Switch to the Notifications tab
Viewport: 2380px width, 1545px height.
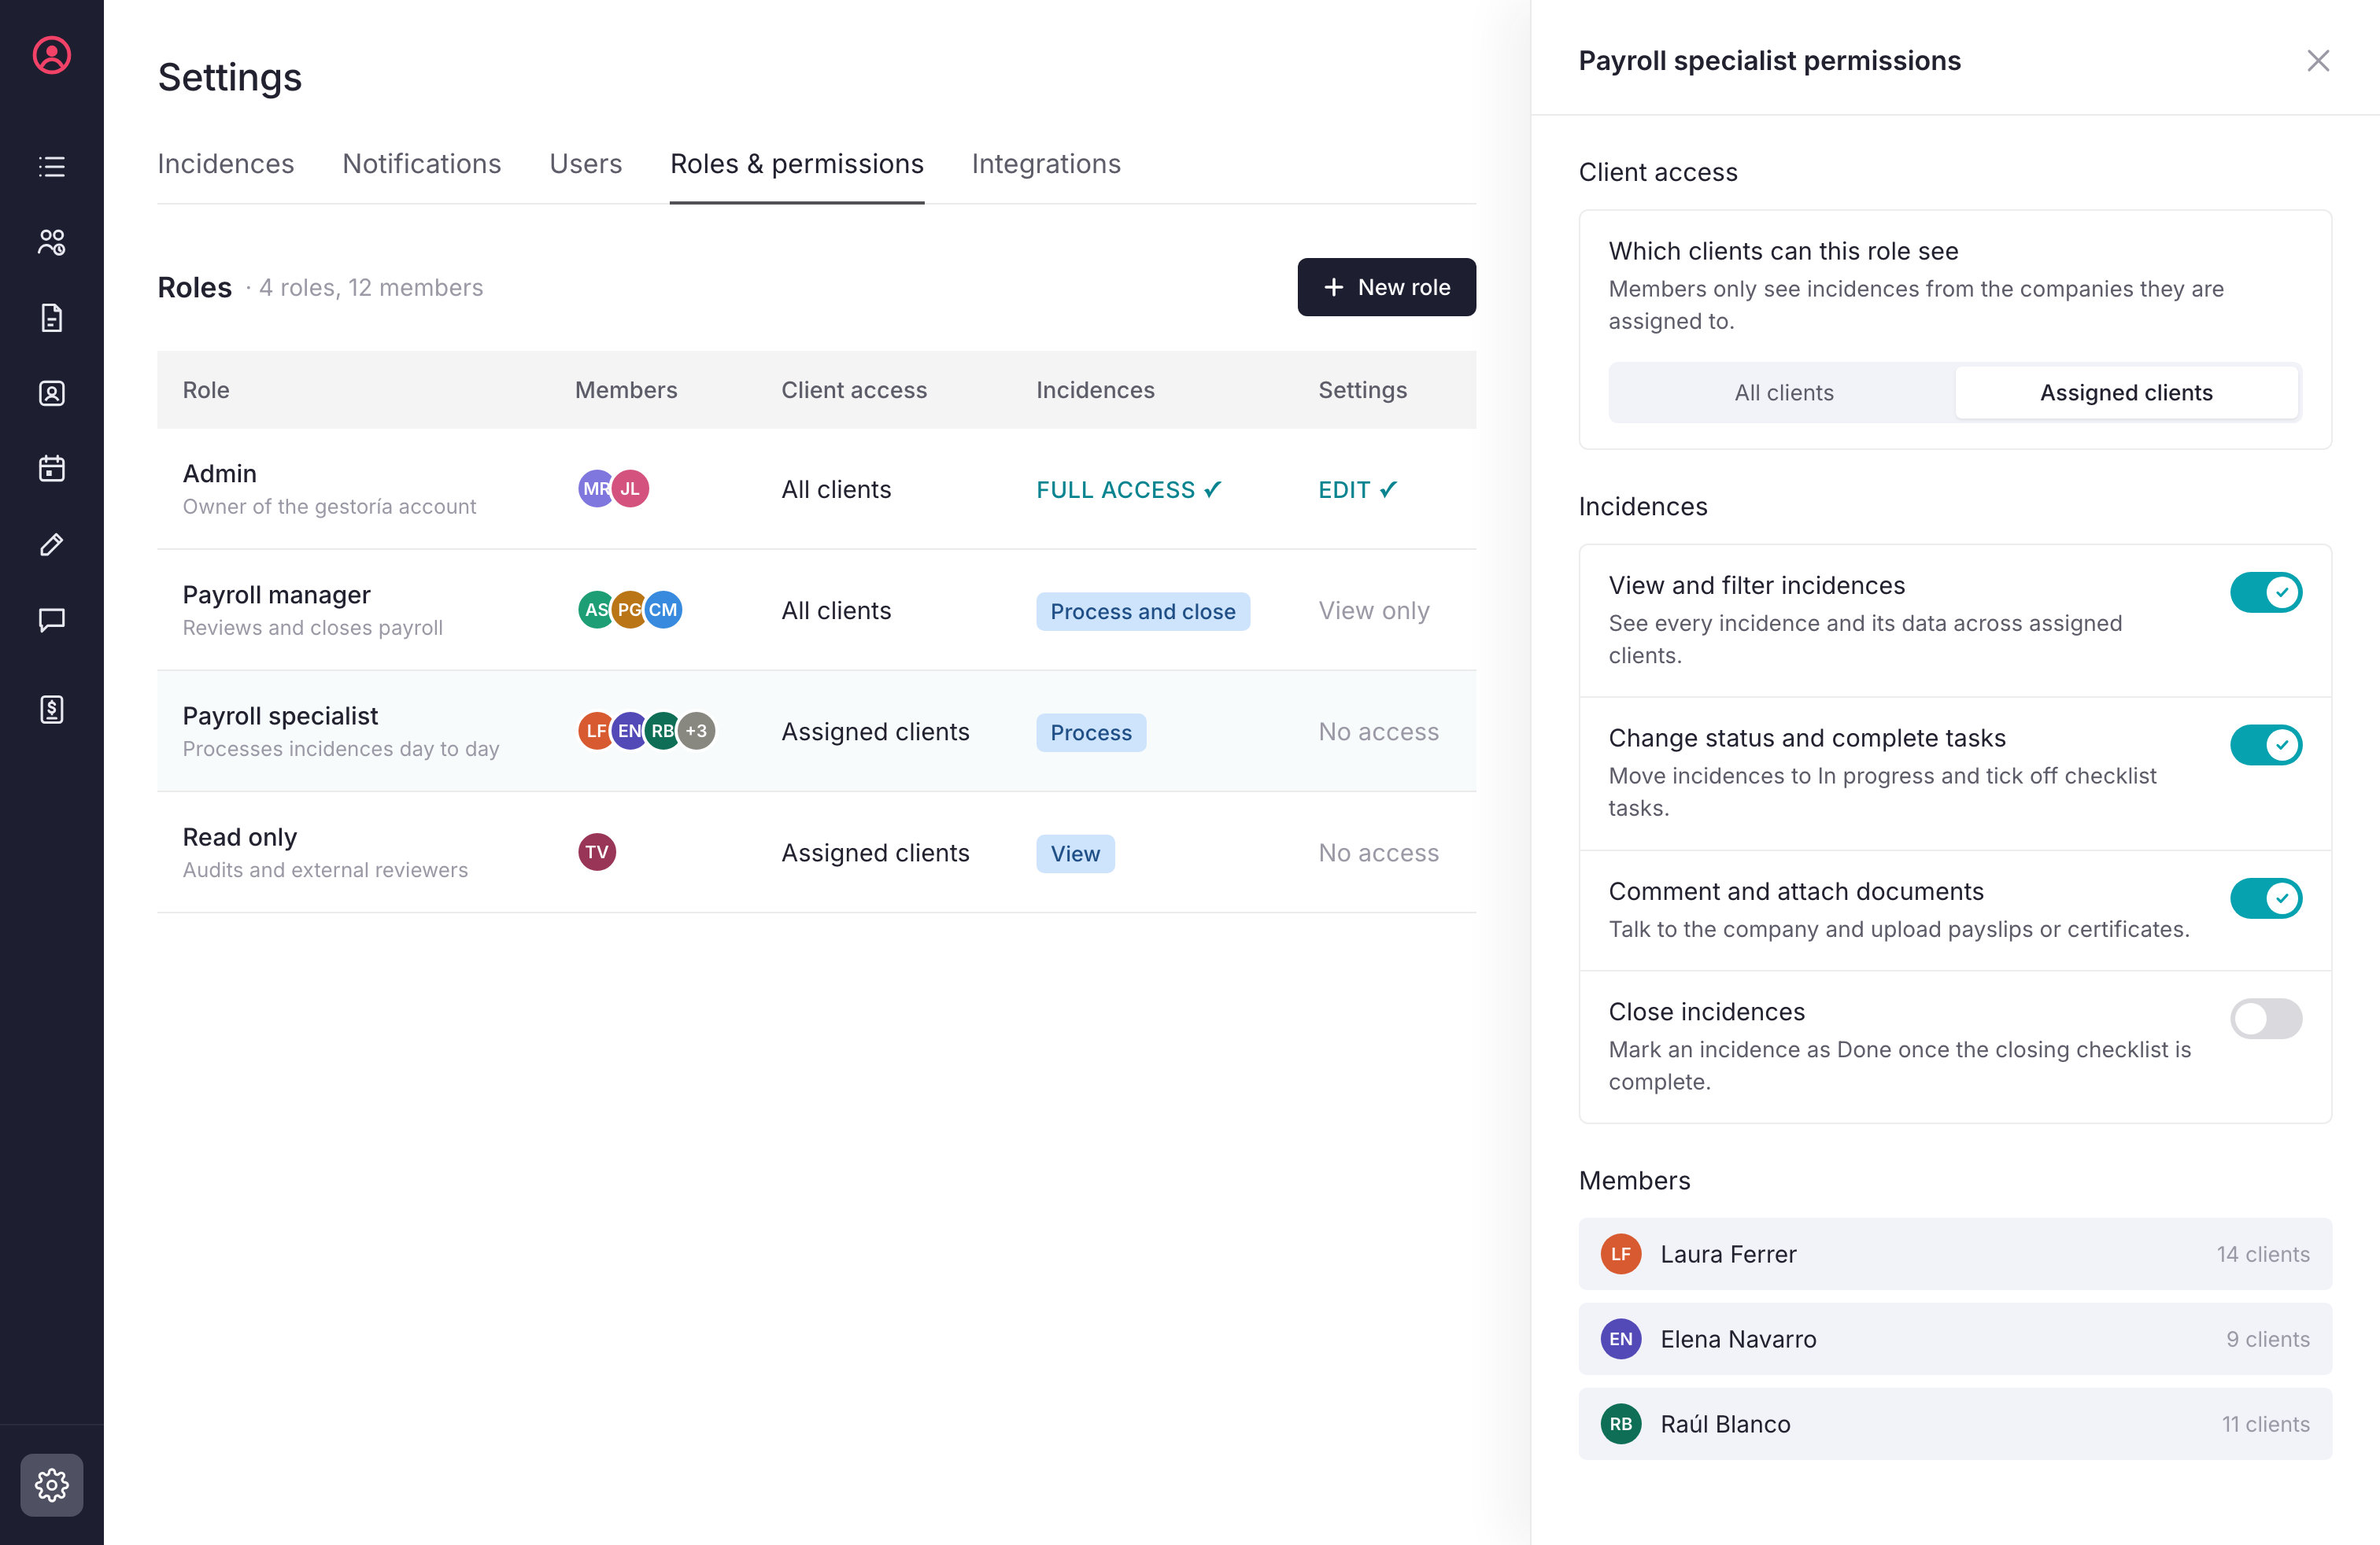tap(422, 164)
